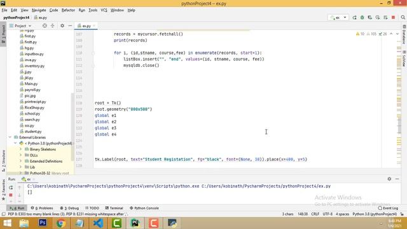Expand the DLLs folder
The width and height of the screenshot is (407, 229).
pyautogui.click(x=20, y=155)
